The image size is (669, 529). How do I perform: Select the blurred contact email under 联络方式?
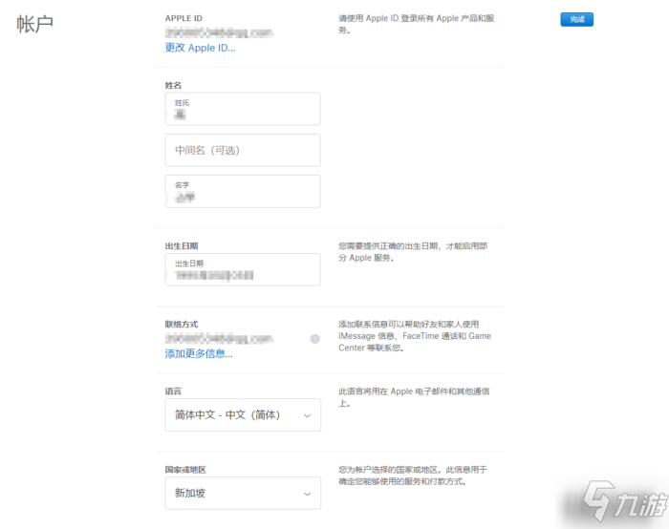pyautogui.click(x=219, y=339)
